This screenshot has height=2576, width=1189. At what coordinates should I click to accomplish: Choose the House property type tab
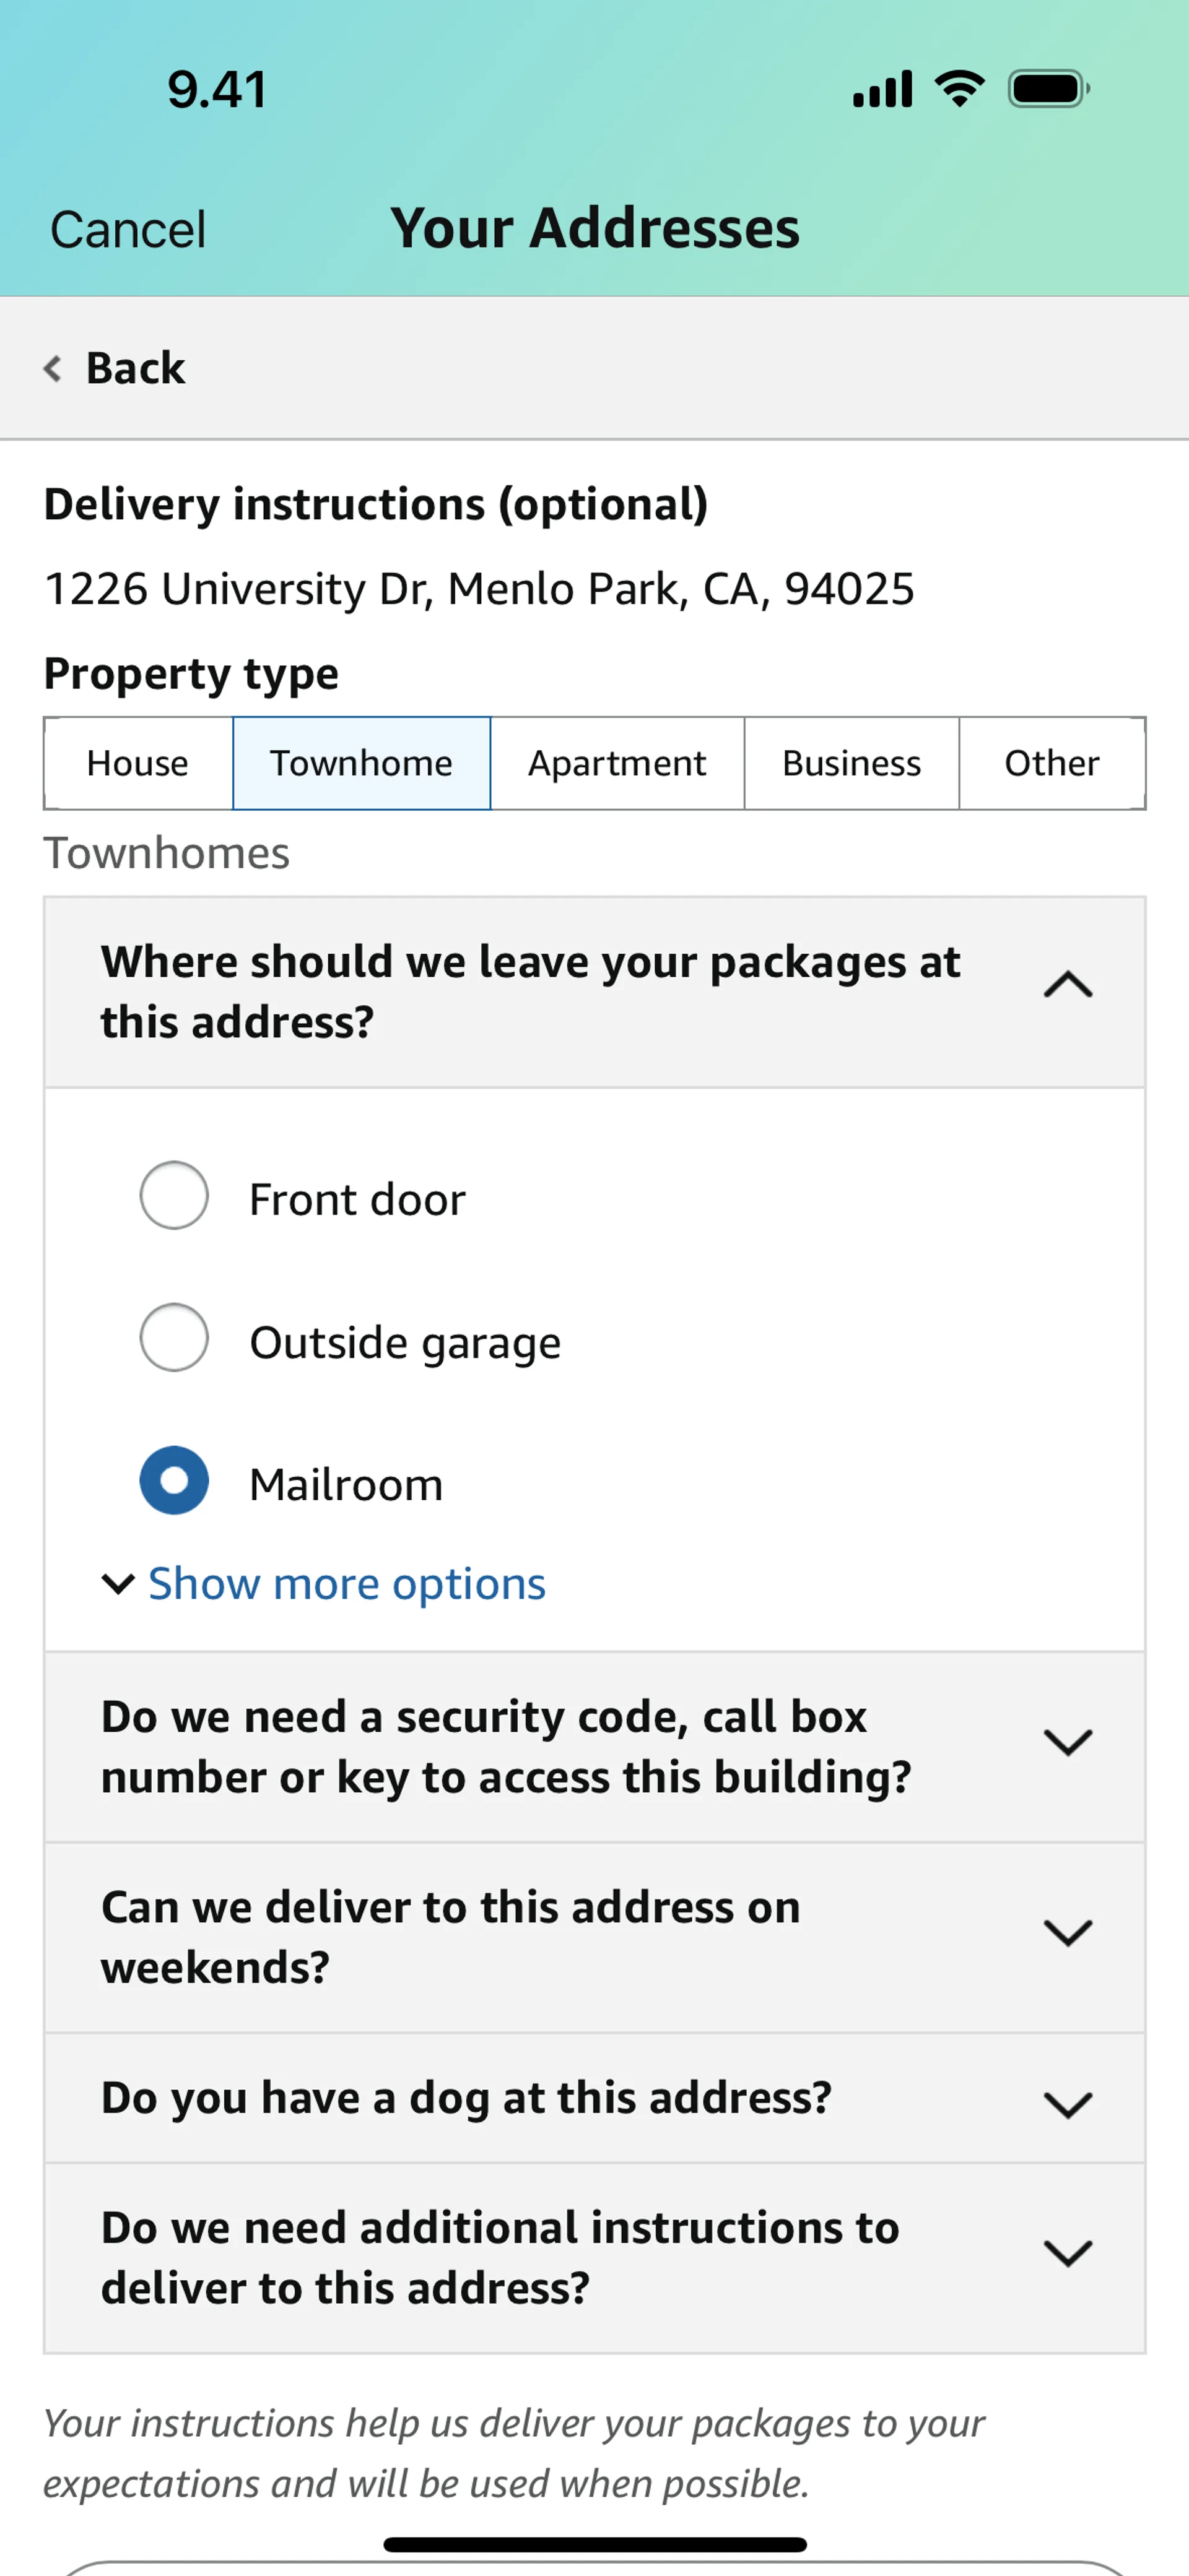138,763
